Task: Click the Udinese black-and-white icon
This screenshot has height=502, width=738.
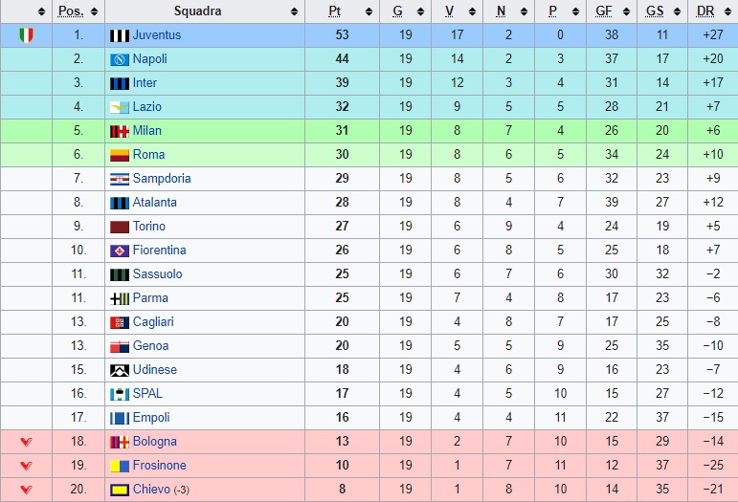Action: (x=119, y=370)
